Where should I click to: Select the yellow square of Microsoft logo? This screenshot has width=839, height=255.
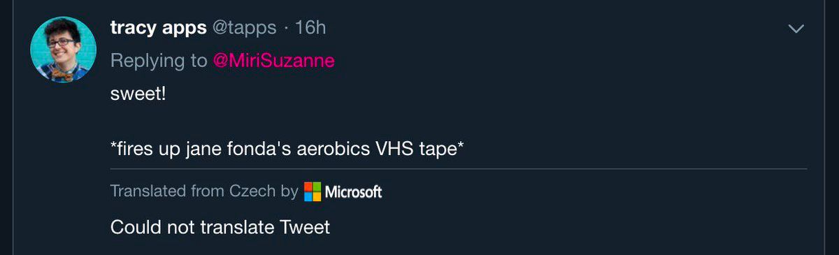[x=317, y=196]
